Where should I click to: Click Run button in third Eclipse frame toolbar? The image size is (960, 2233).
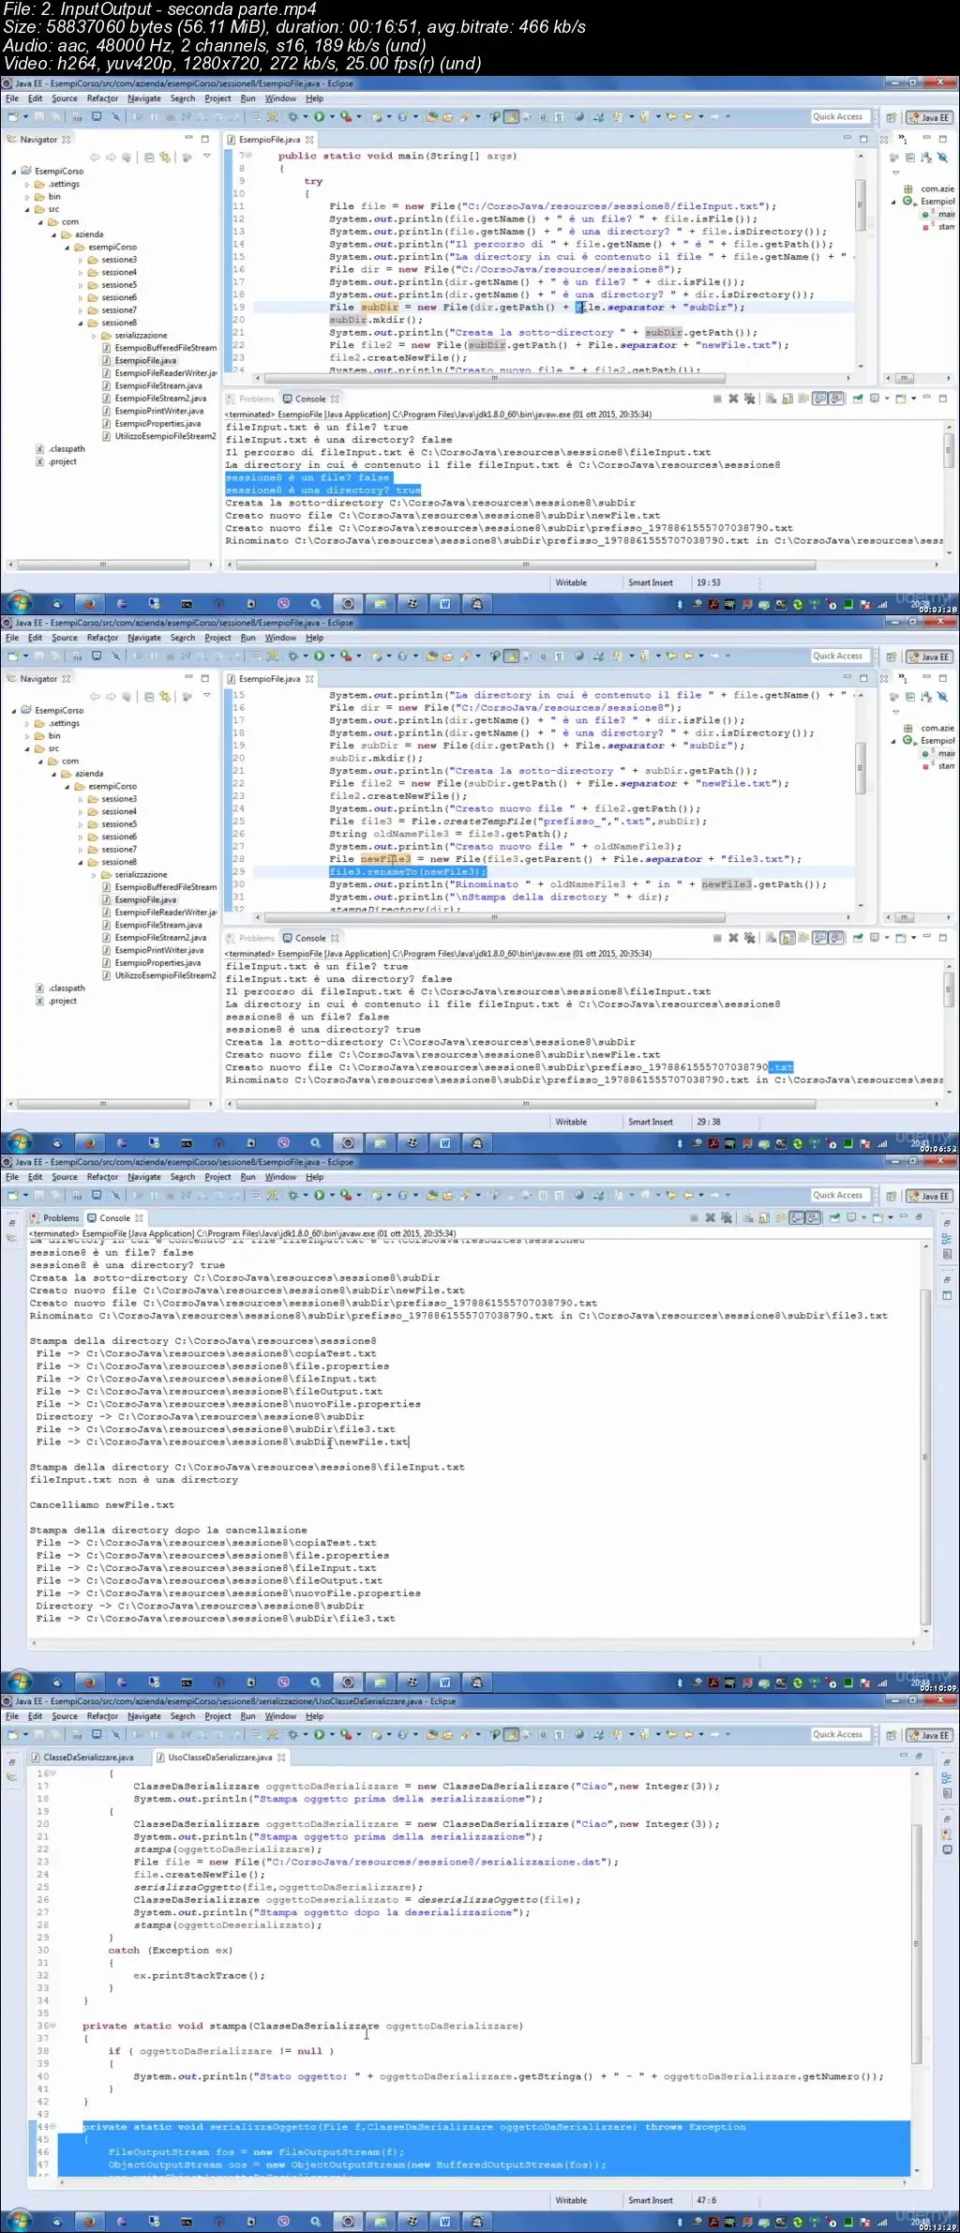(x=319, y=1196)
